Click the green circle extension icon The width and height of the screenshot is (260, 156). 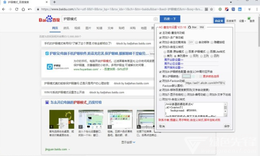220,9
